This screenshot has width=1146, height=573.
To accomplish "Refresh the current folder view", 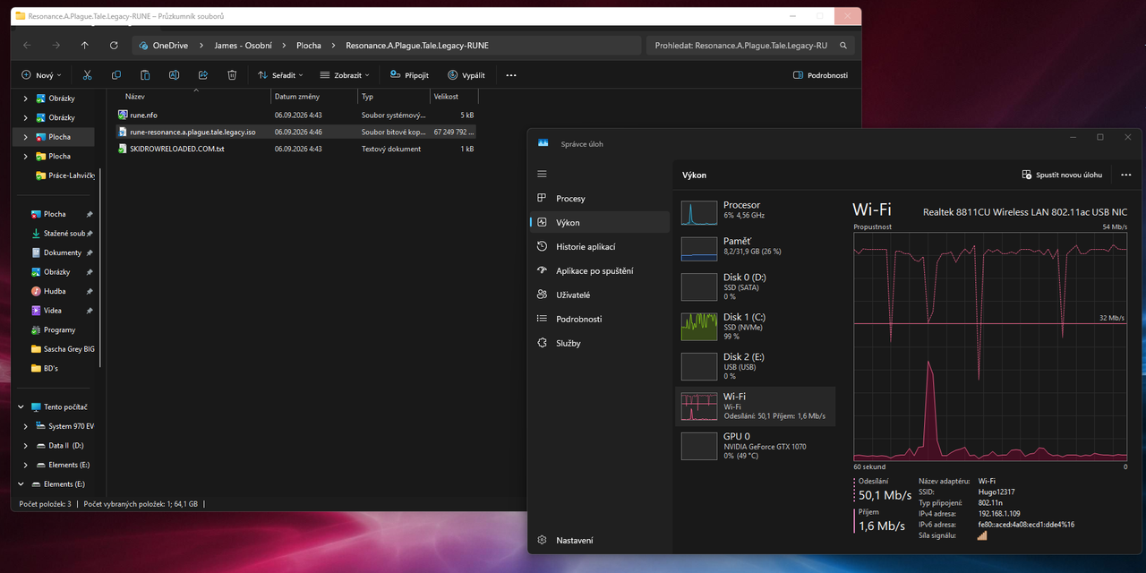I will click(114, 45).
